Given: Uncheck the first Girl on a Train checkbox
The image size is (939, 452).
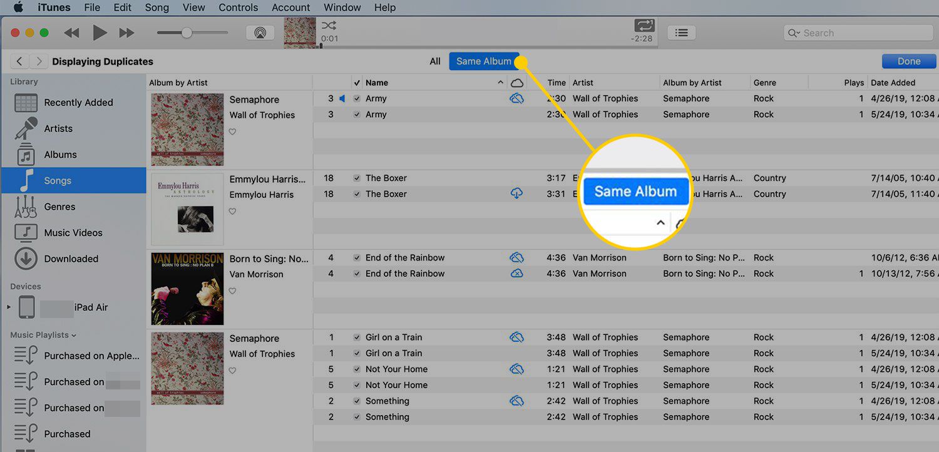Looking at the screenshot, I should coord(357,337).
